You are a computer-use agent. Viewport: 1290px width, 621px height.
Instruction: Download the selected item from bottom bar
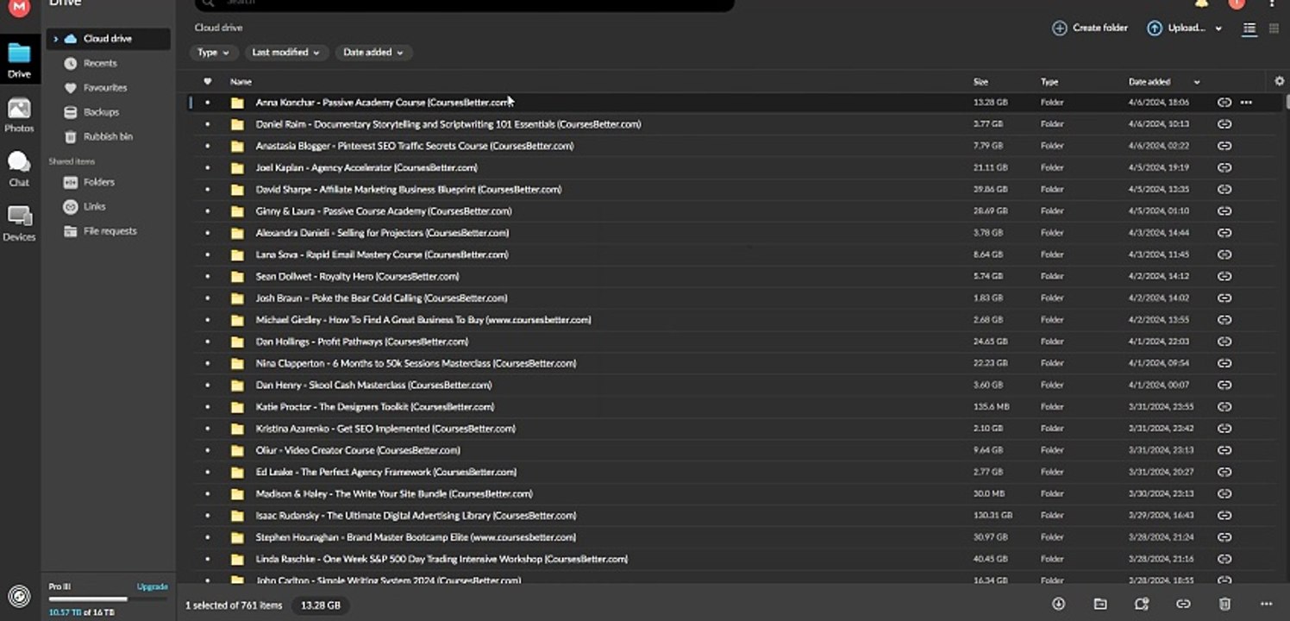1059,605
